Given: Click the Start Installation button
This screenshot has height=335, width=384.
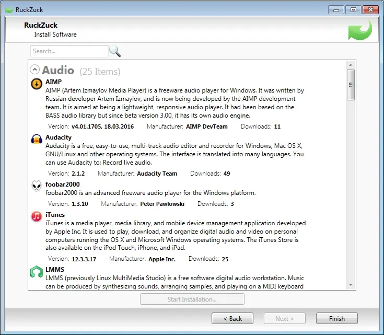Looking at the screenshot, I should 192,299.
